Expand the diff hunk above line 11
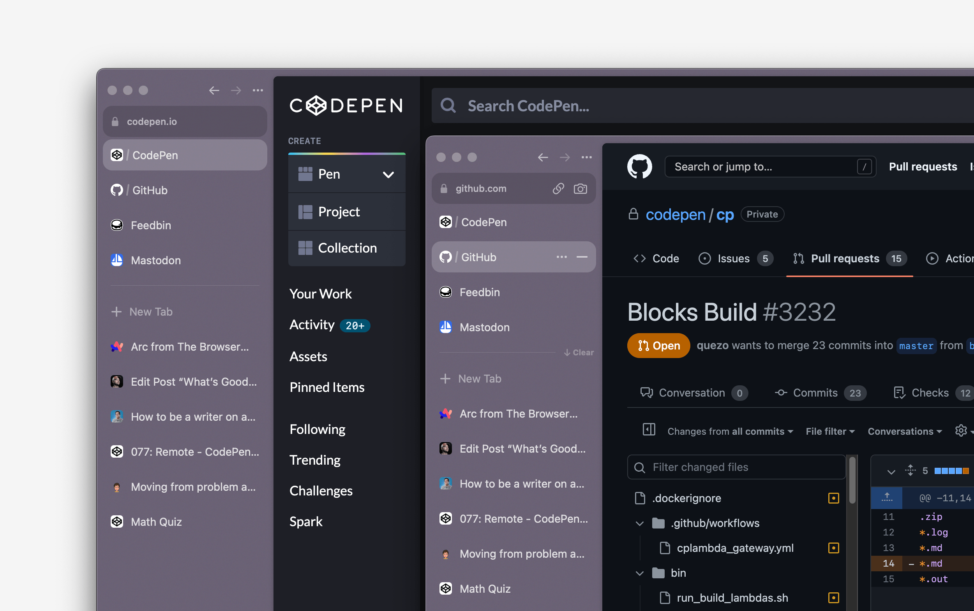 pos(887,497)
